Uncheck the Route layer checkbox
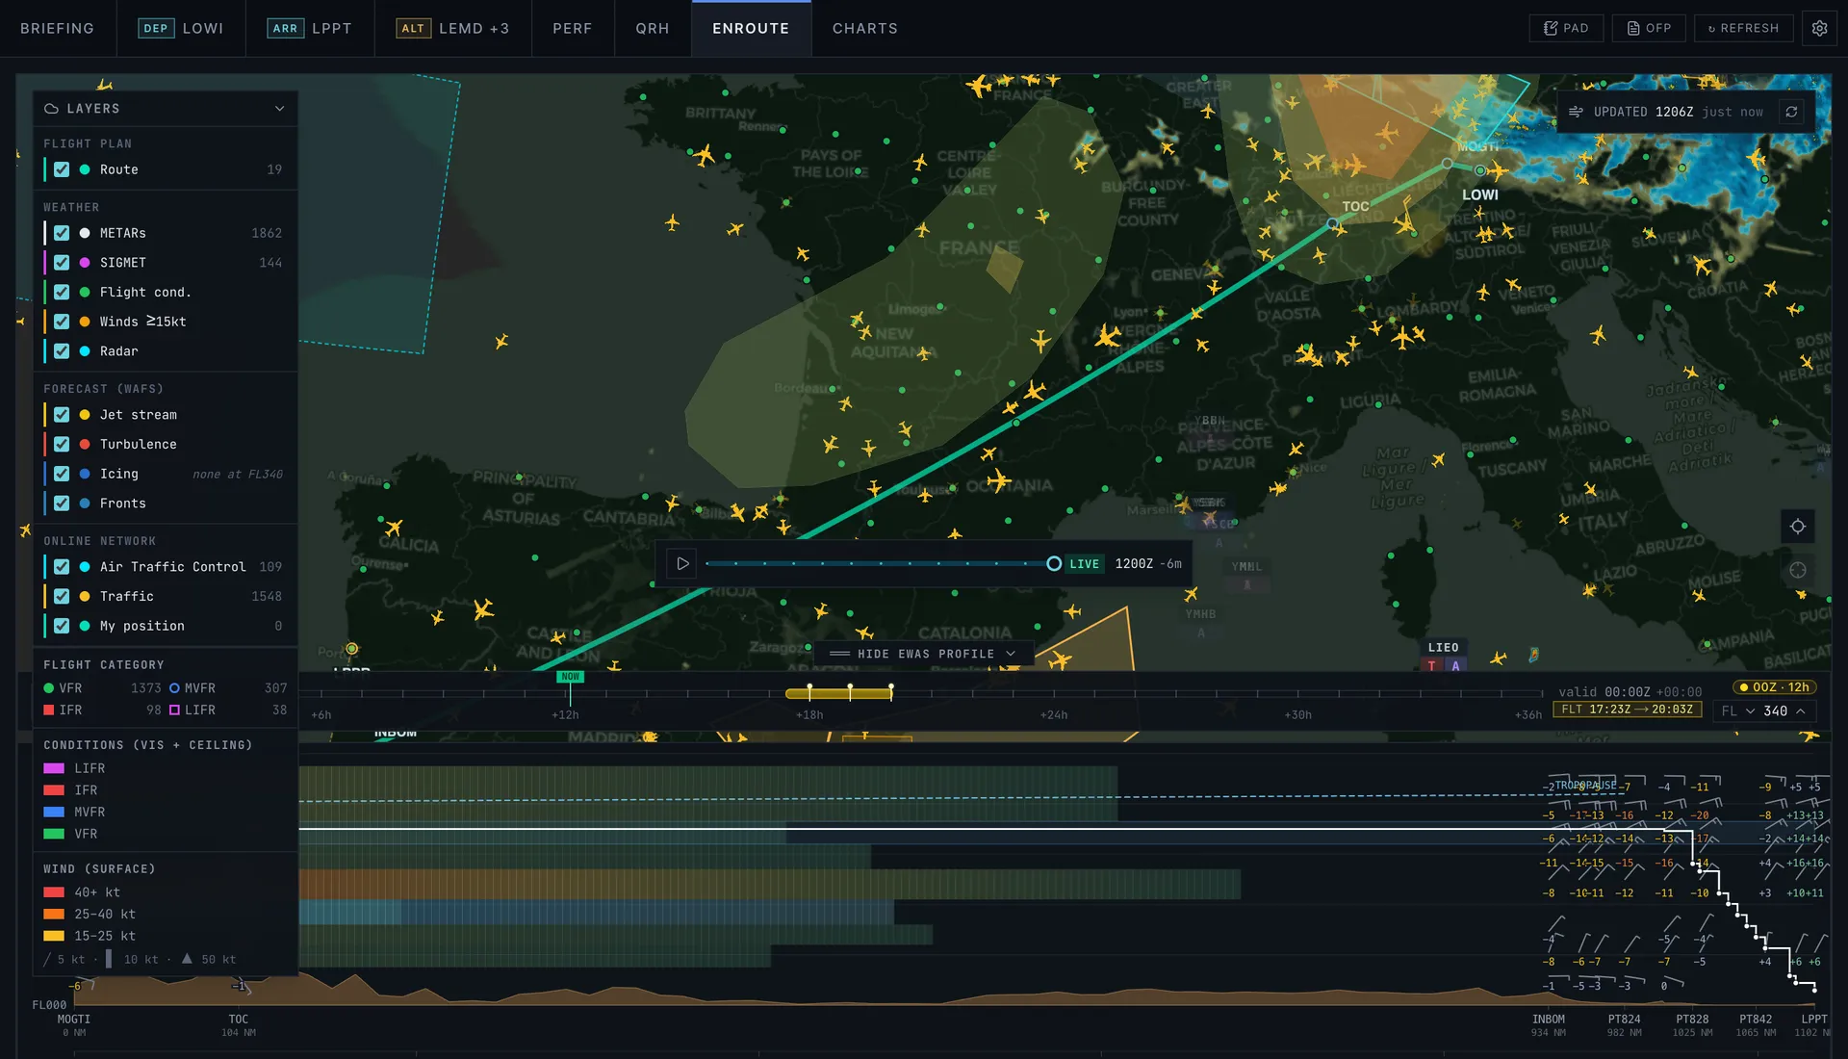 point(62,169)
